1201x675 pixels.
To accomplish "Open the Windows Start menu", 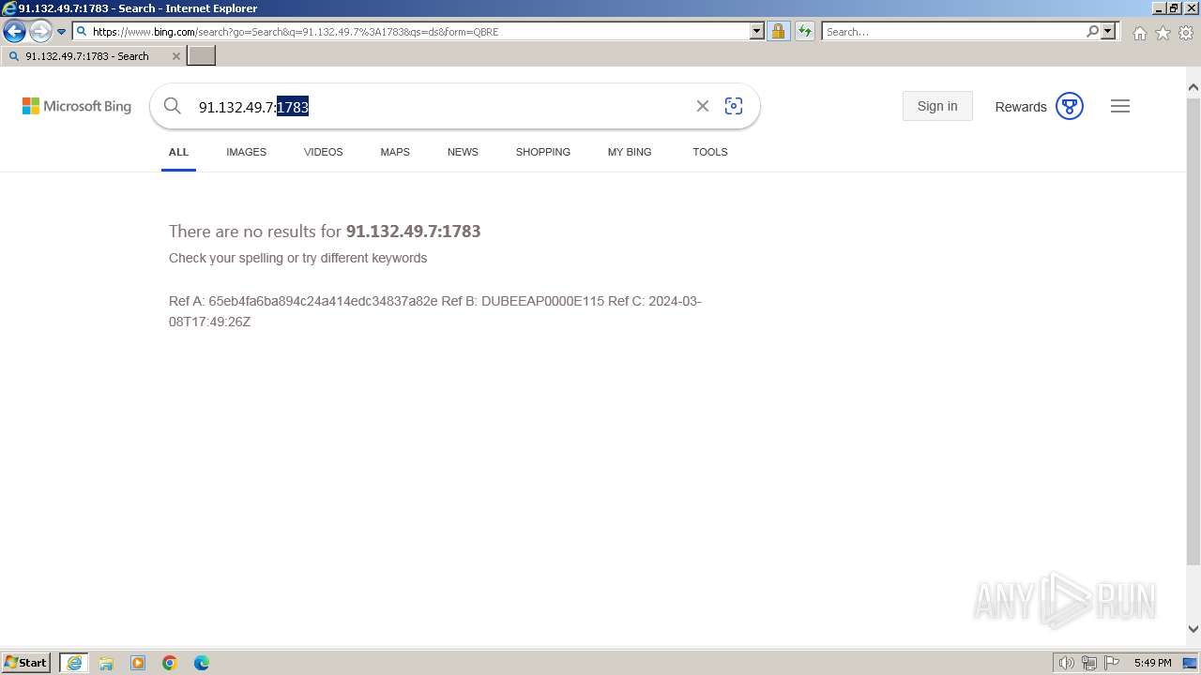I will [26, 662].
